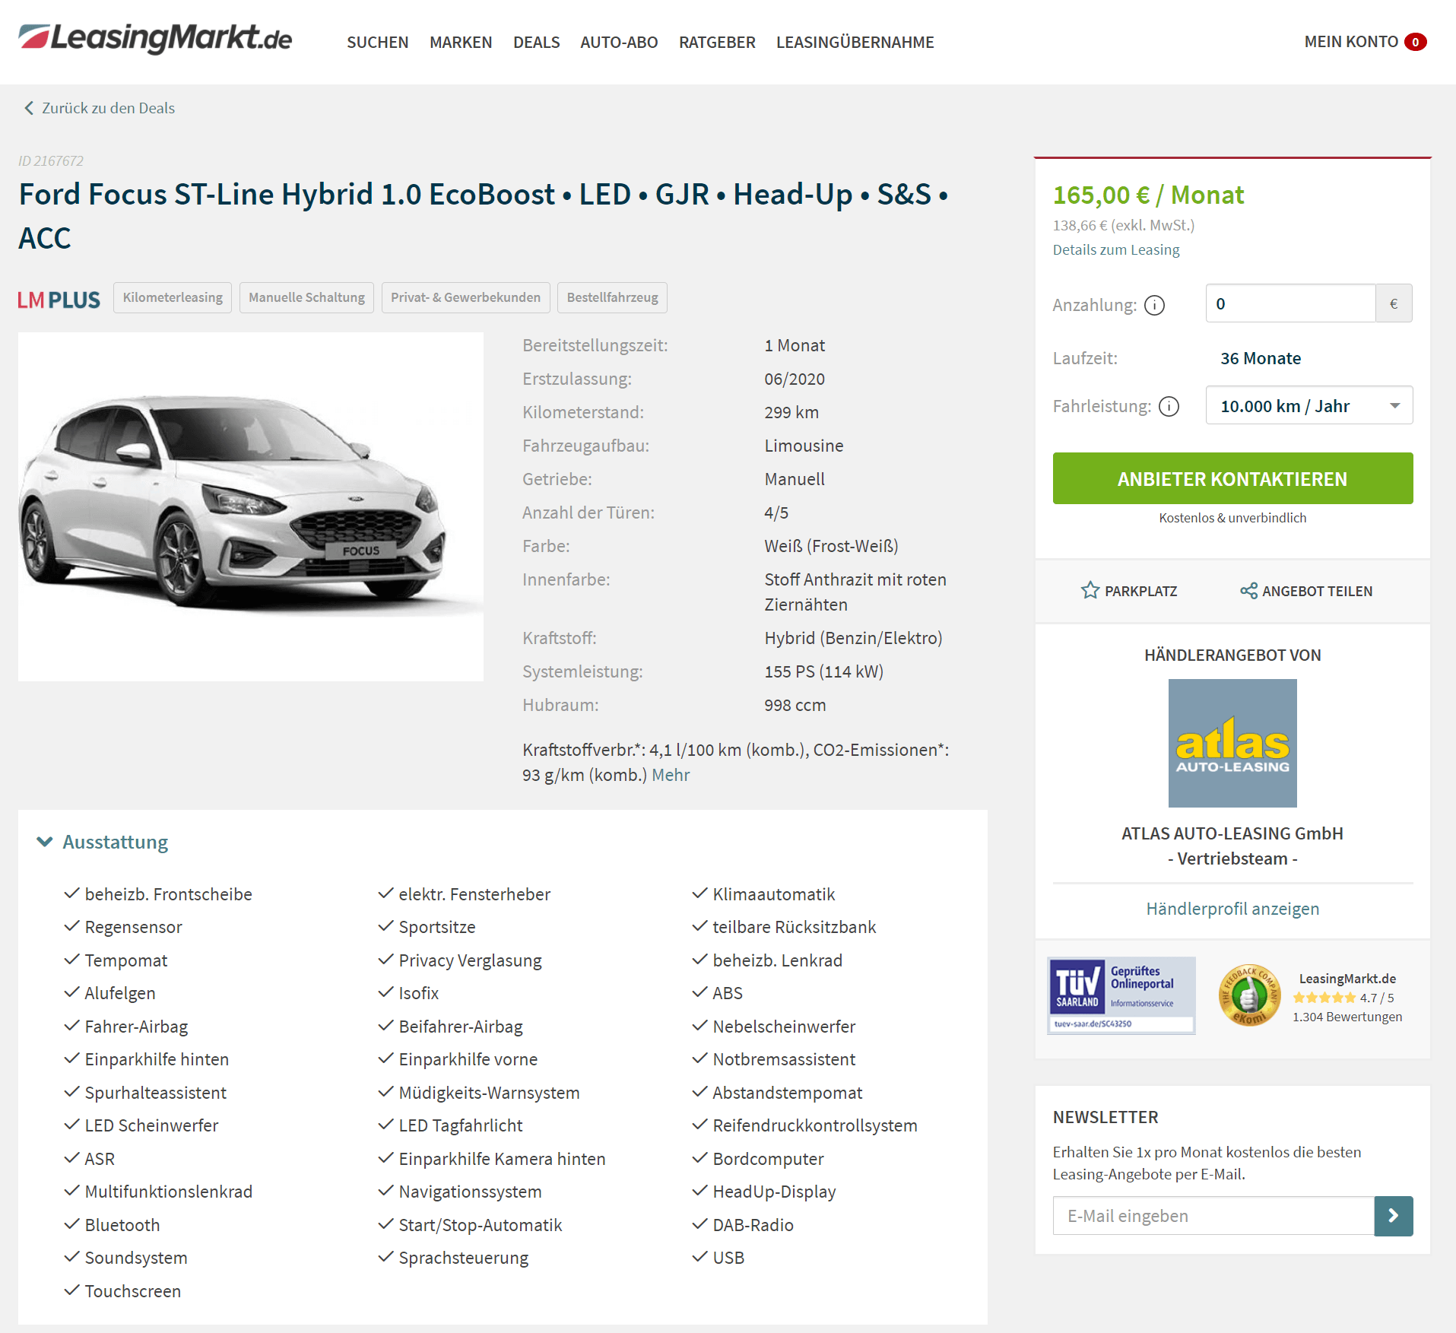Open Händlerprofil anzeigen link
Screen dimensions: 1456x1333
pos(1232,909)
